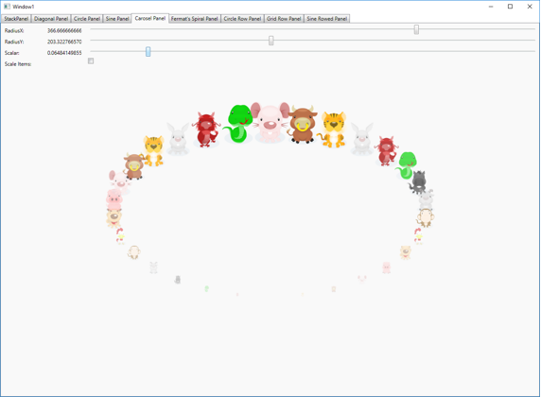
Task: Click the brown ox with nose ring
Action: (302, 124)
